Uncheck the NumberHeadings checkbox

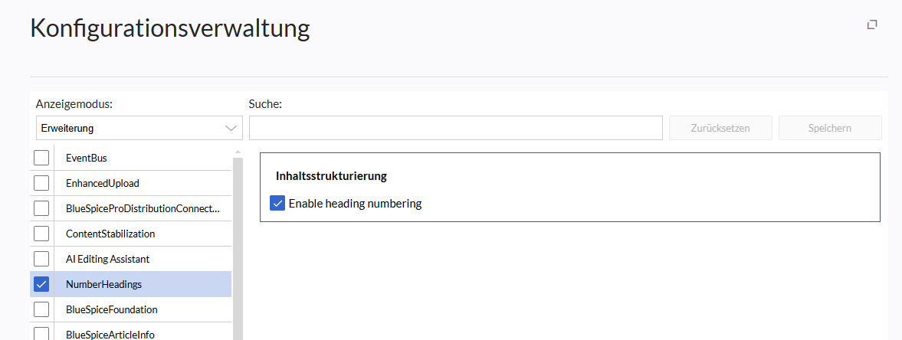point(42,284)
